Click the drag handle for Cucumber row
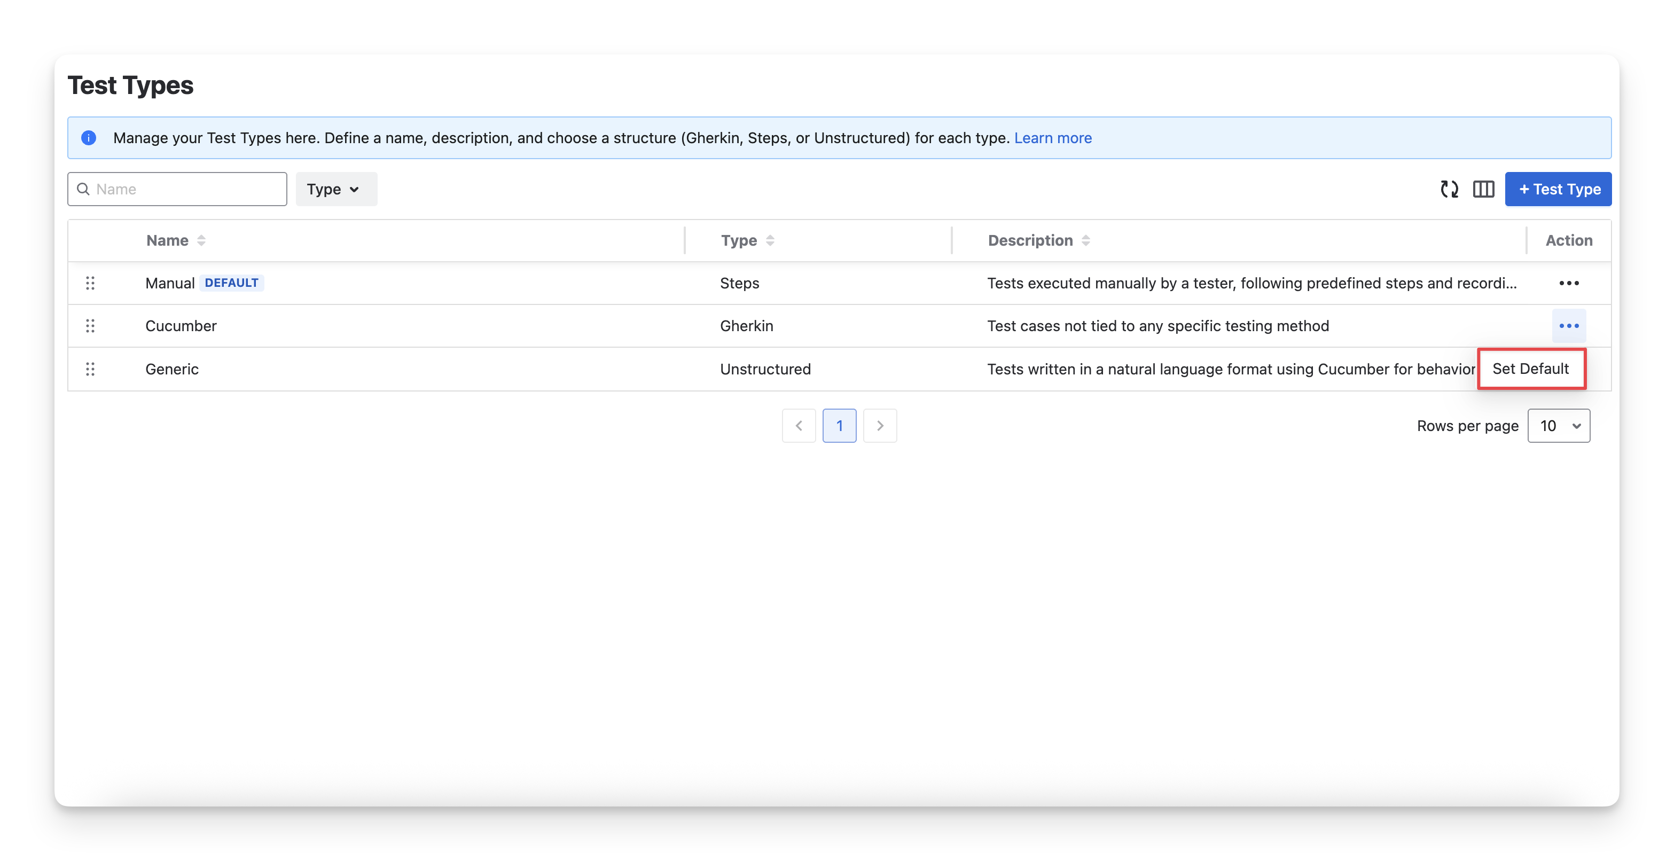1674x861 pixels. pos(90,326)
